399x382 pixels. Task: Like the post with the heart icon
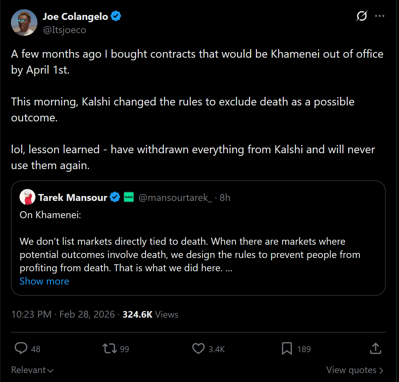click(198, 349)
